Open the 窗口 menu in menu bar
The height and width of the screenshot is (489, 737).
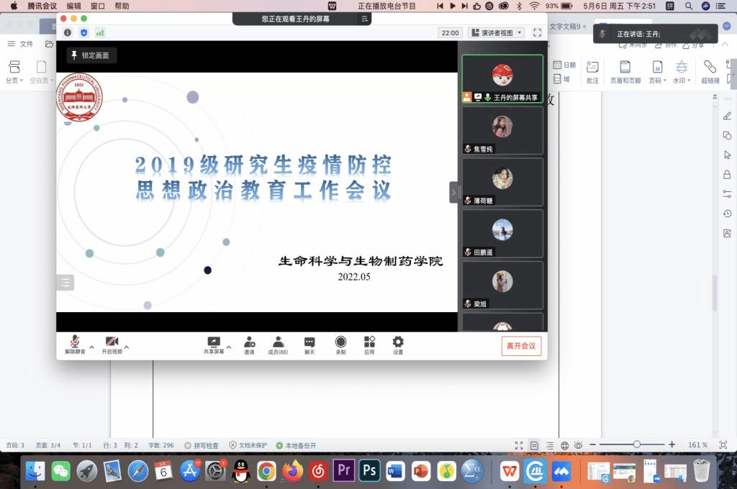click(x=98, y=6)
